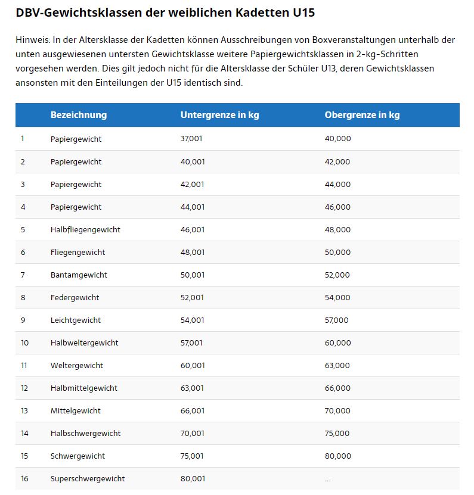This screenshot has width=474, height=495.
Task: Click the Halbschwergewicht row label
Action: tap(86, 434)
